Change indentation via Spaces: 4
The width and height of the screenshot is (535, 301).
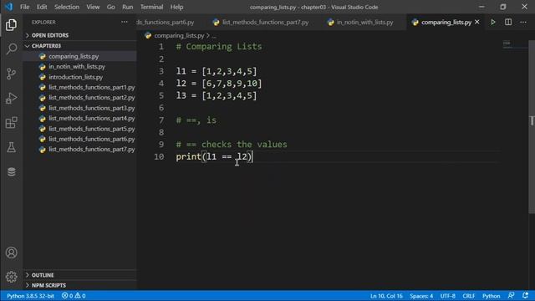pyautogui.click(x=421, y=296)
